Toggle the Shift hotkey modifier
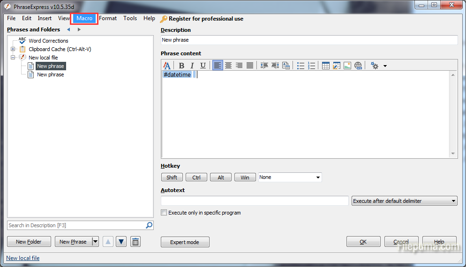466x267 pixels. click(172, 178)
